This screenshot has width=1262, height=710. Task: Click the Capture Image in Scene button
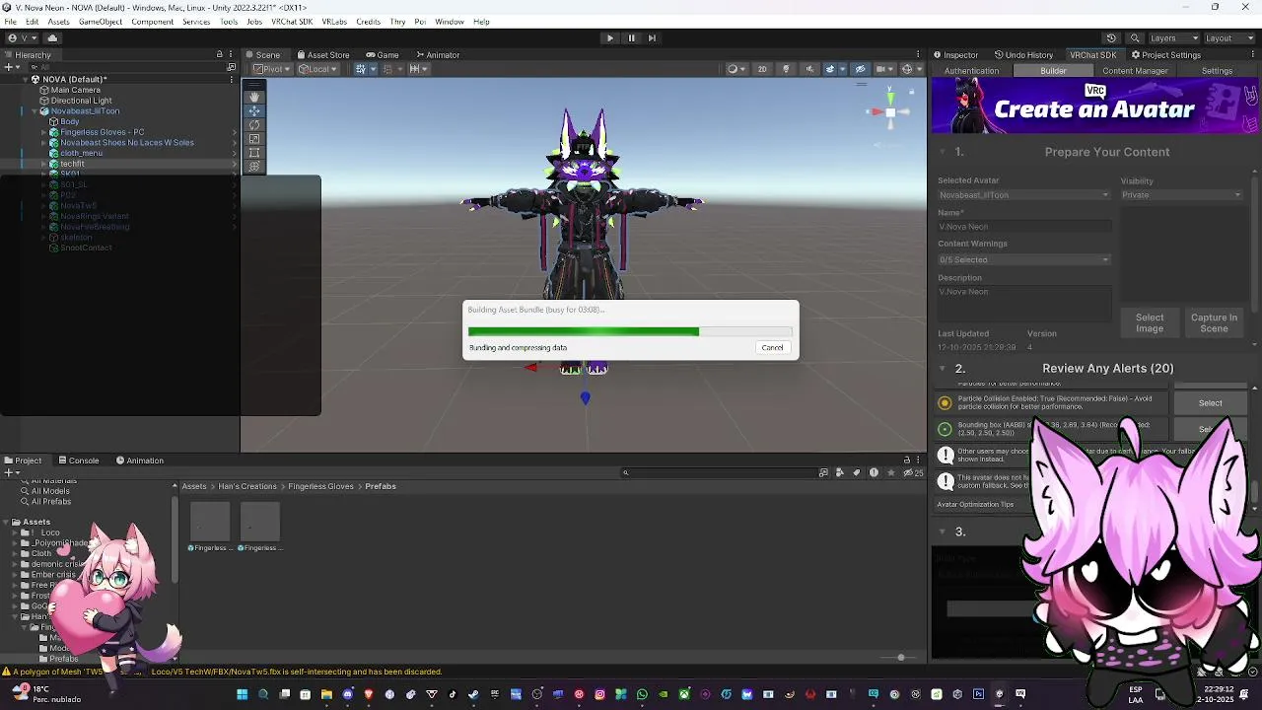[1214, 322]
